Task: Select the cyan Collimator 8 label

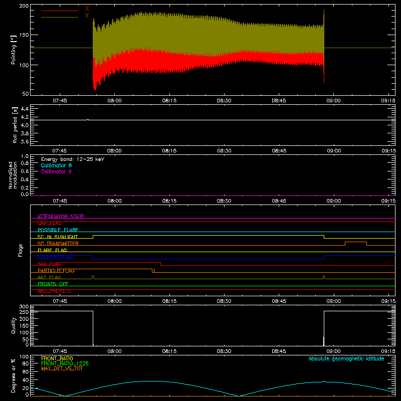Action: [56, 165]
